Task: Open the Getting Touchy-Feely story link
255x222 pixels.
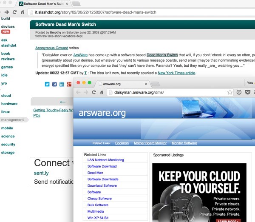Action: [53, 113]
